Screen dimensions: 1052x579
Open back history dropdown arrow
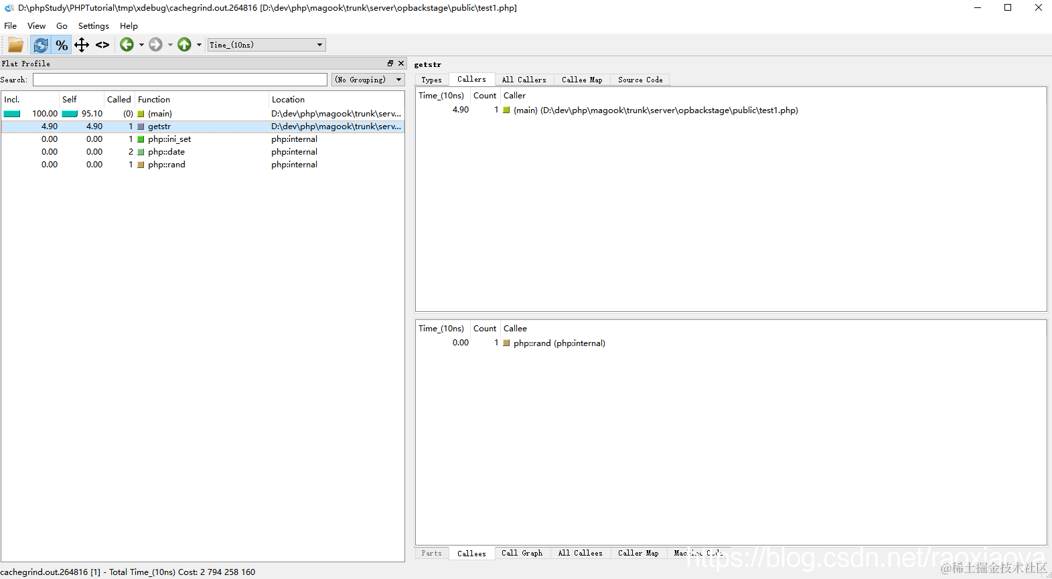coord(141,45)
